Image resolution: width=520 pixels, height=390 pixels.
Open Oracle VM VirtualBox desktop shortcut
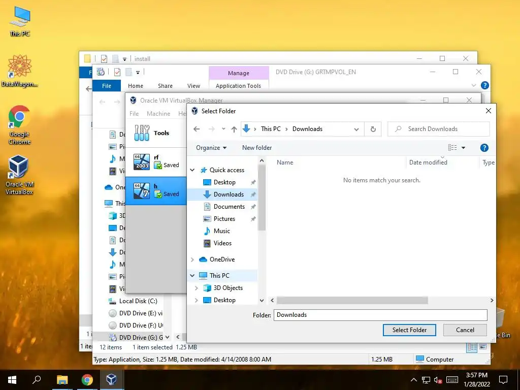point(19,175)
